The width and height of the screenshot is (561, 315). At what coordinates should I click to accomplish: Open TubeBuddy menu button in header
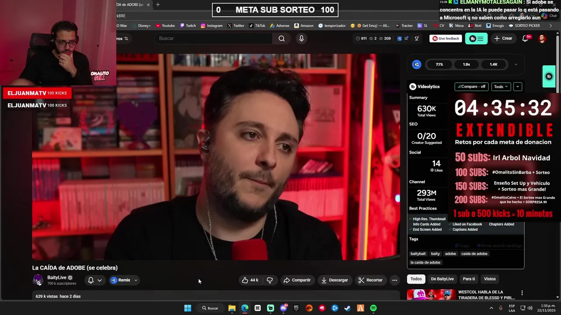[476, 38]
